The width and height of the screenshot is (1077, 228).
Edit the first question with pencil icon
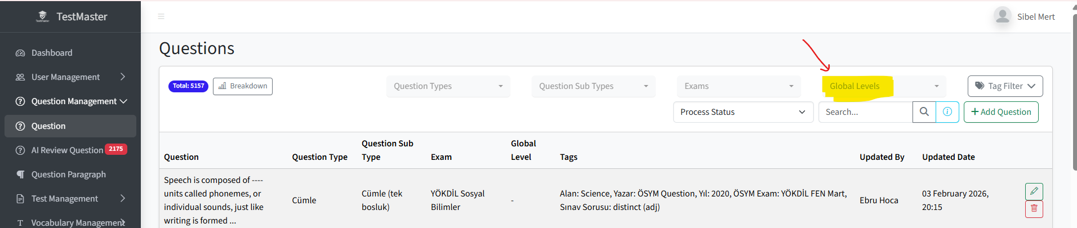pyautogui.click(x=1034, y=191)
